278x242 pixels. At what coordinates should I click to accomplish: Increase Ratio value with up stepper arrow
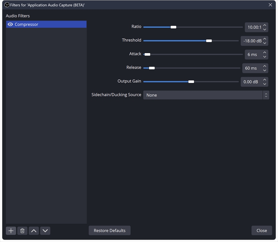pos(265,25)
